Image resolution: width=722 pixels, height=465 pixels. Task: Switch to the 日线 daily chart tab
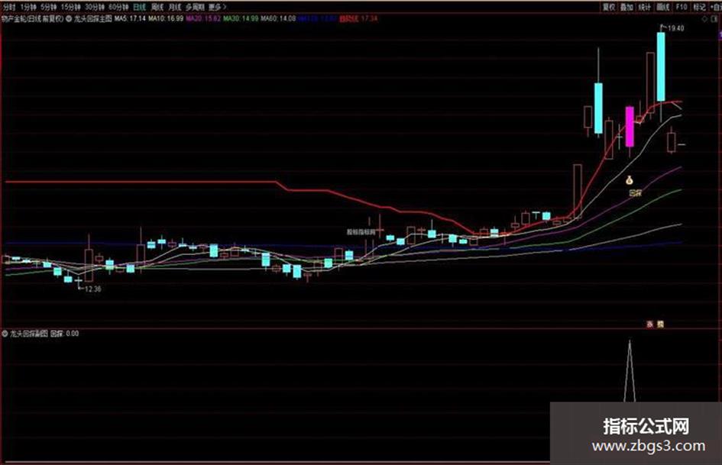pos(139,7)
